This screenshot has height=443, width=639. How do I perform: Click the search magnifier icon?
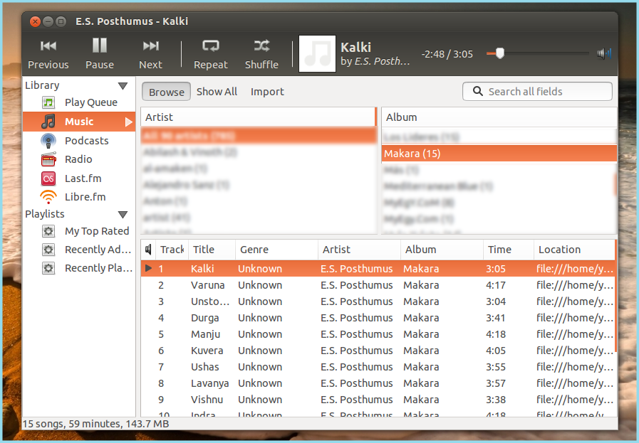pos(477,91)
